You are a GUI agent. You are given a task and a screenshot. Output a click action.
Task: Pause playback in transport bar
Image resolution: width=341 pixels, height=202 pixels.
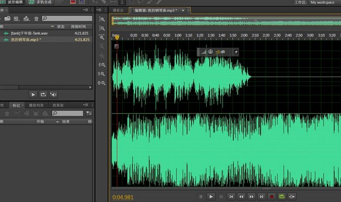click(221, 197)
